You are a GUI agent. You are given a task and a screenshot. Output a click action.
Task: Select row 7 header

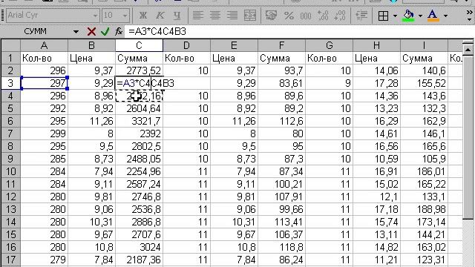pos(10,133)
